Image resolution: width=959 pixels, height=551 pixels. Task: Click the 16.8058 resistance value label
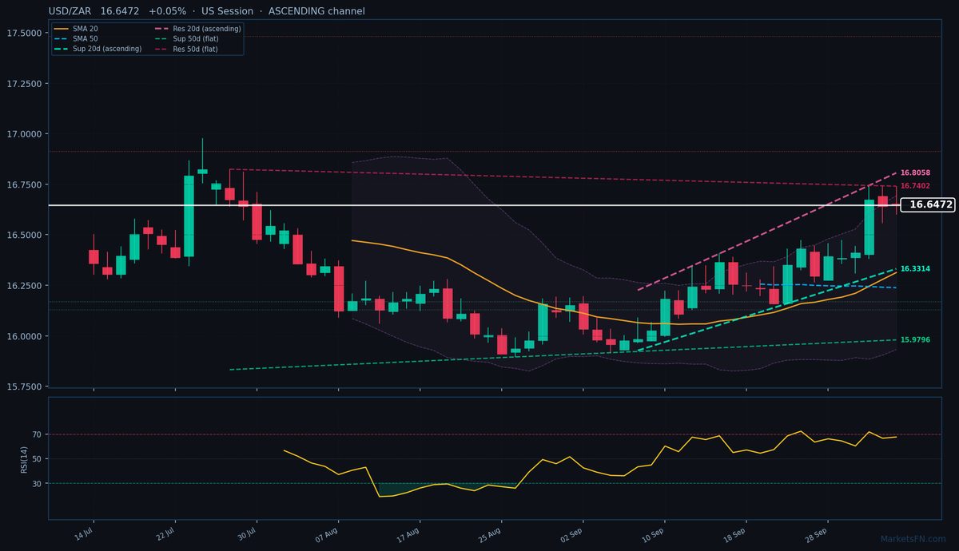[915, 172]
